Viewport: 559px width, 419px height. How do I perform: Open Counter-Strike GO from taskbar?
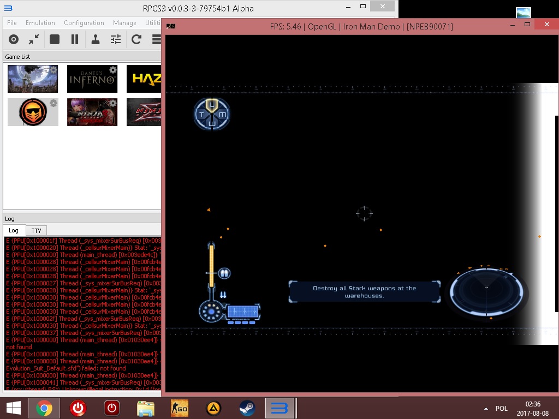[x=179, y=408]
